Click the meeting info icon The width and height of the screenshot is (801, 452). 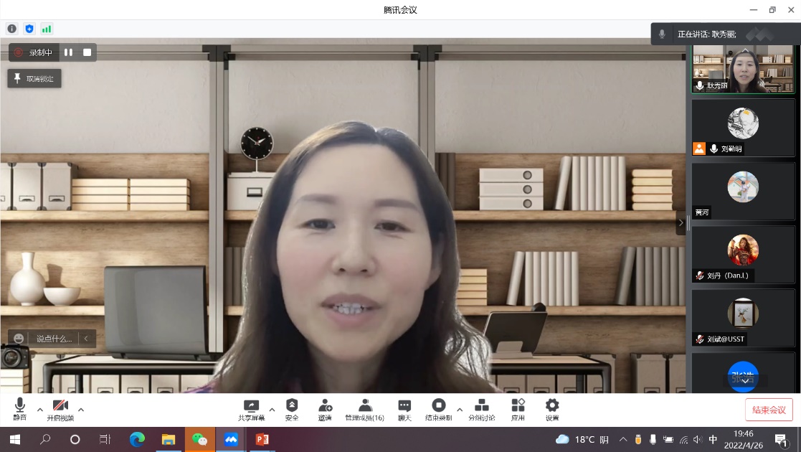click(11, 29)
